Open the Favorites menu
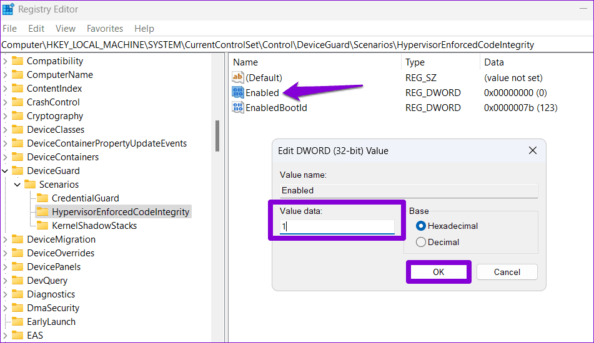 coord(104,28)
